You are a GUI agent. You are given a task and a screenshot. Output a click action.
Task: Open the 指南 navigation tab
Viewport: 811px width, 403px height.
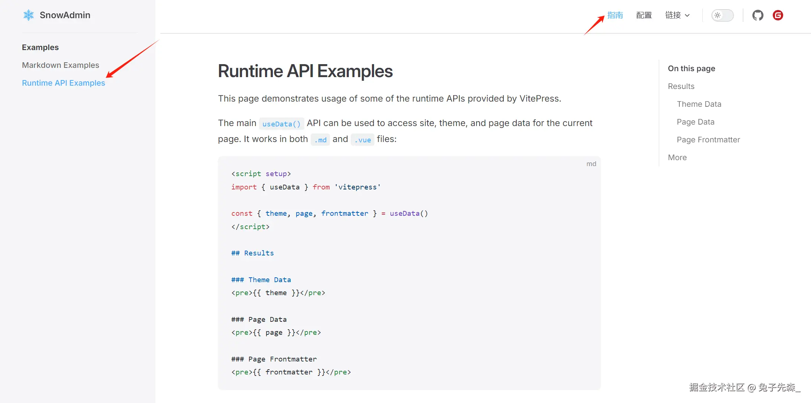615,15
